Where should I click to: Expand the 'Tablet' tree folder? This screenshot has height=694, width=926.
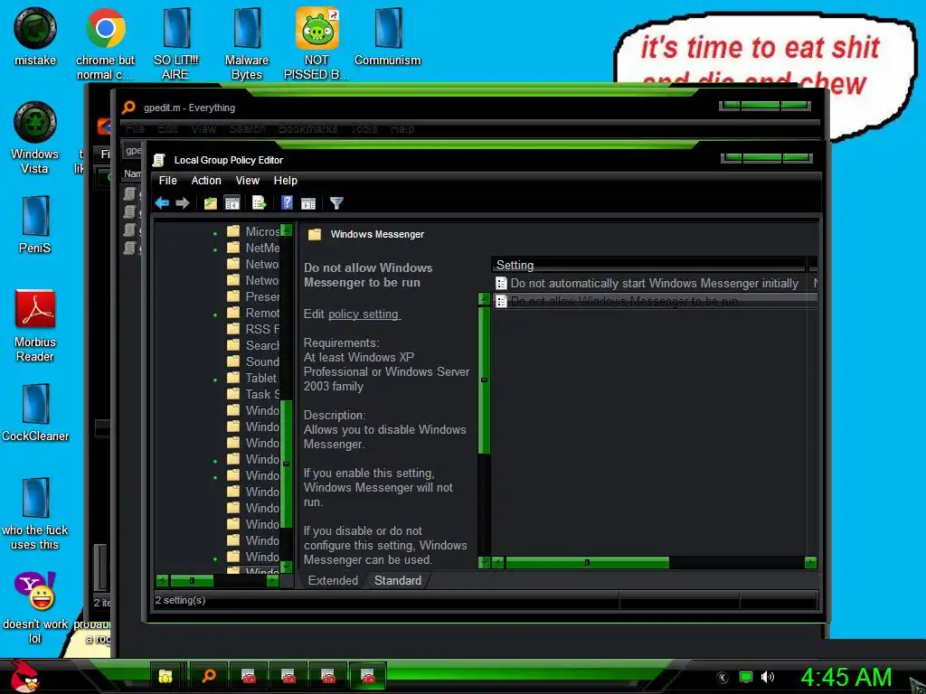[215, 380]
